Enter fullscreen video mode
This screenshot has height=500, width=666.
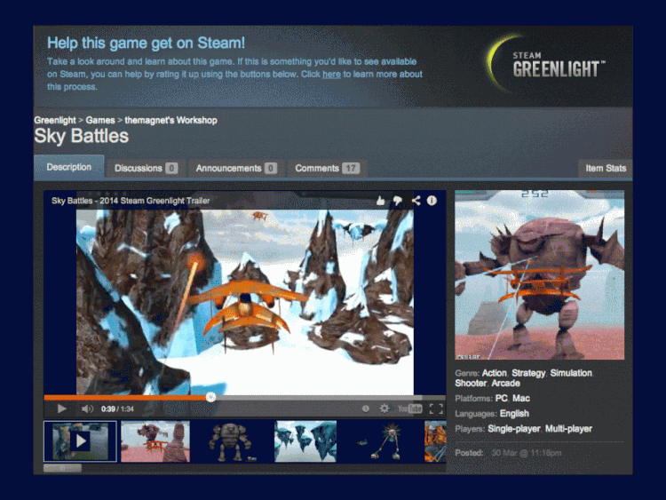coord(436,409)
